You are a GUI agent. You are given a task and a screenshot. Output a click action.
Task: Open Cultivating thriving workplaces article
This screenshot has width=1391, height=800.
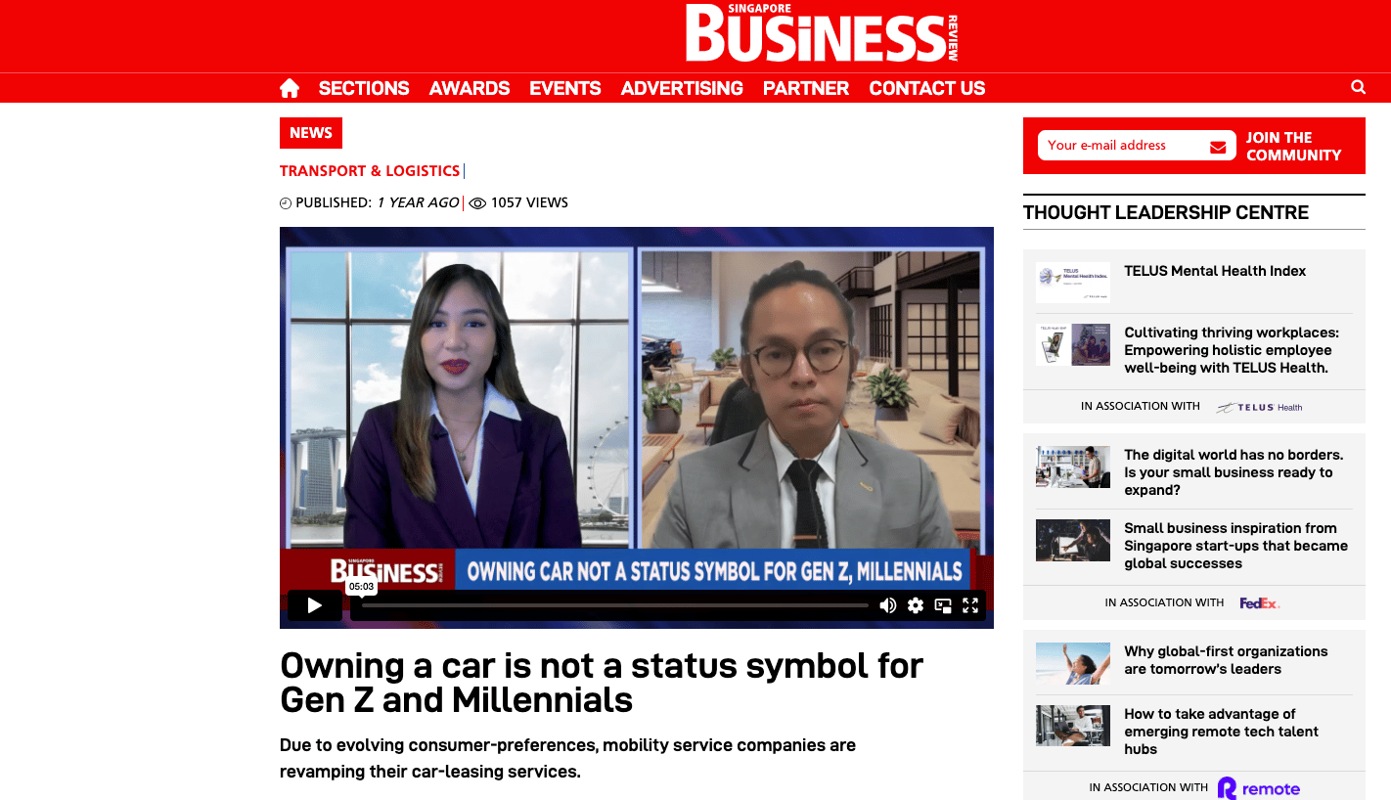coord(1232,350)
